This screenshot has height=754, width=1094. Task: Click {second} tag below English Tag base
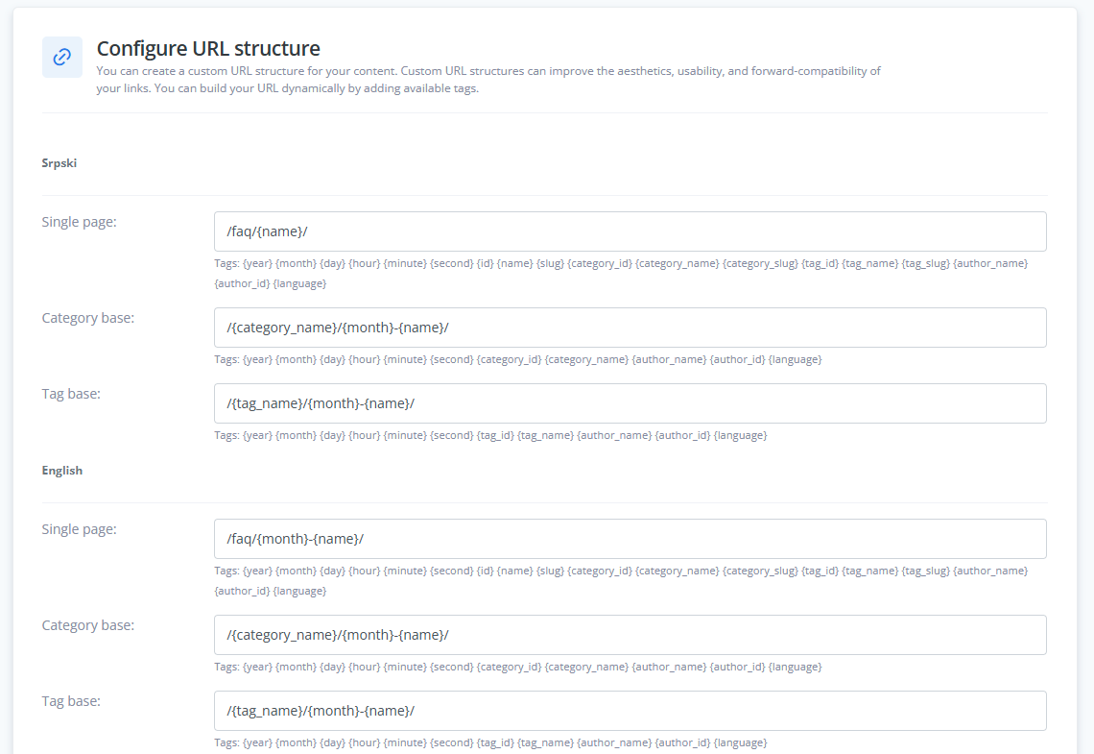pyautogui.click(x=451, y=742)
